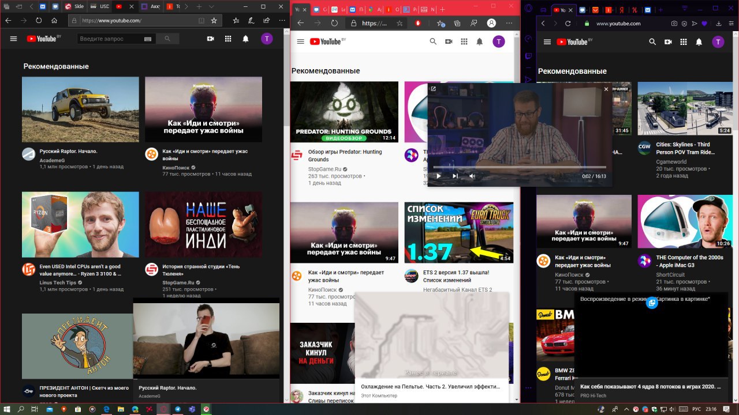This screenshot has width=739, height=415.
Task: Seek on the picture-in-picture progress bar
Action: click(x=520, y=167)
